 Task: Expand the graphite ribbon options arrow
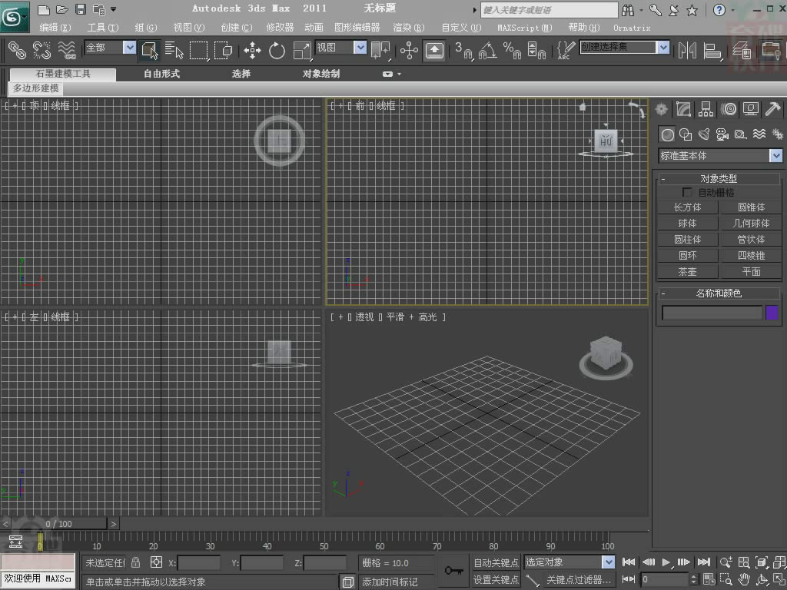[399, 75]
